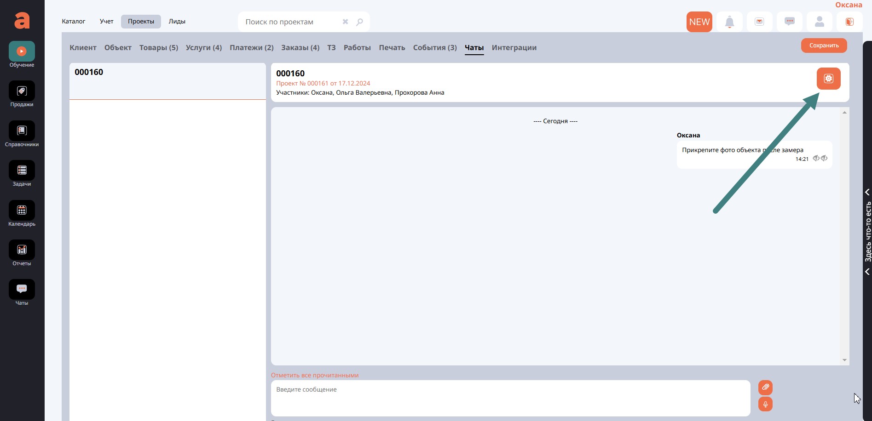Open chat settings gear button
Image resolution: width=872 pixels, height=421 pixels.
[828, 79]
